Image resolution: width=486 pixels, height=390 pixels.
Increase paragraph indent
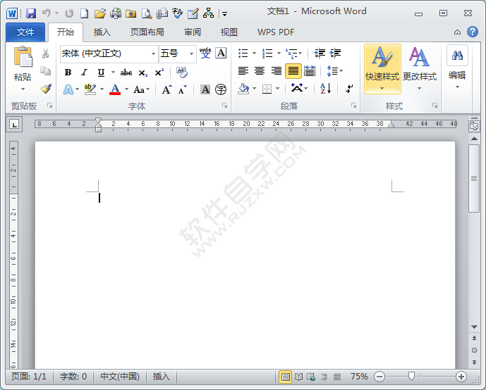(x=335, y=54)
